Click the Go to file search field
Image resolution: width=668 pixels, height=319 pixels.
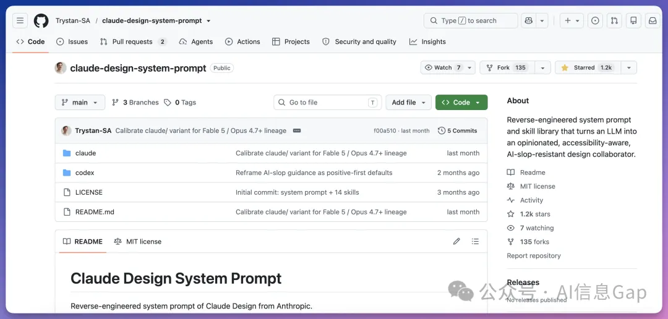pyautogui.click(x=328, y=103)
